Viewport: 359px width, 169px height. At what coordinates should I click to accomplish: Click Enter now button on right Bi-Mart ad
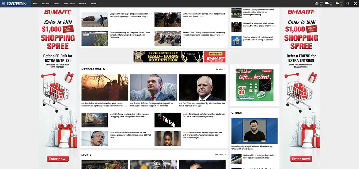click(x=301, y=159)
